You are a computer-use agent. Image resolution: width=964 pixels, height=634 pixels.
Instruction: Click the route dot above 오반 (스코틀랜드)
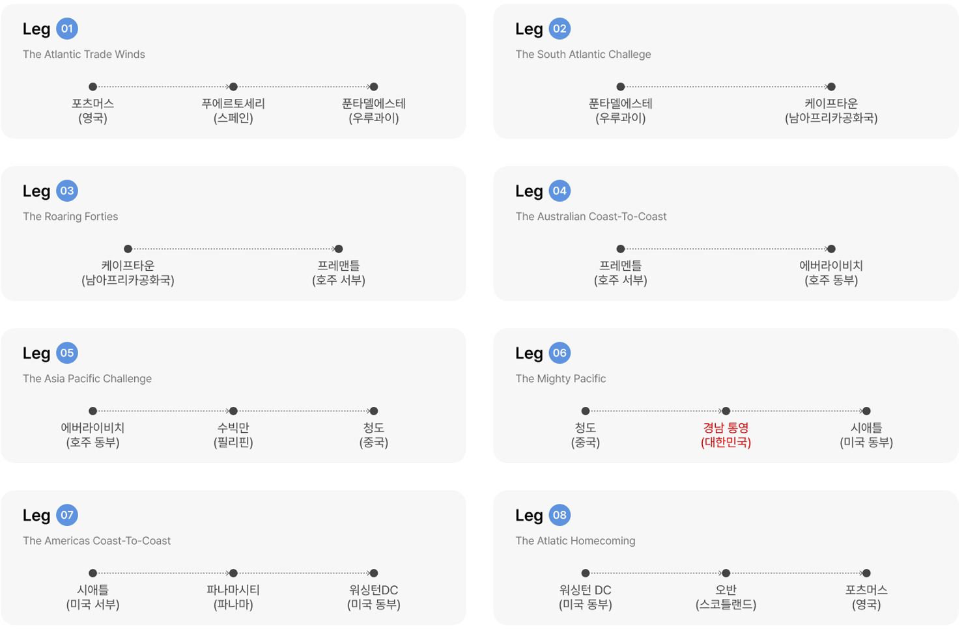[726, 573]
